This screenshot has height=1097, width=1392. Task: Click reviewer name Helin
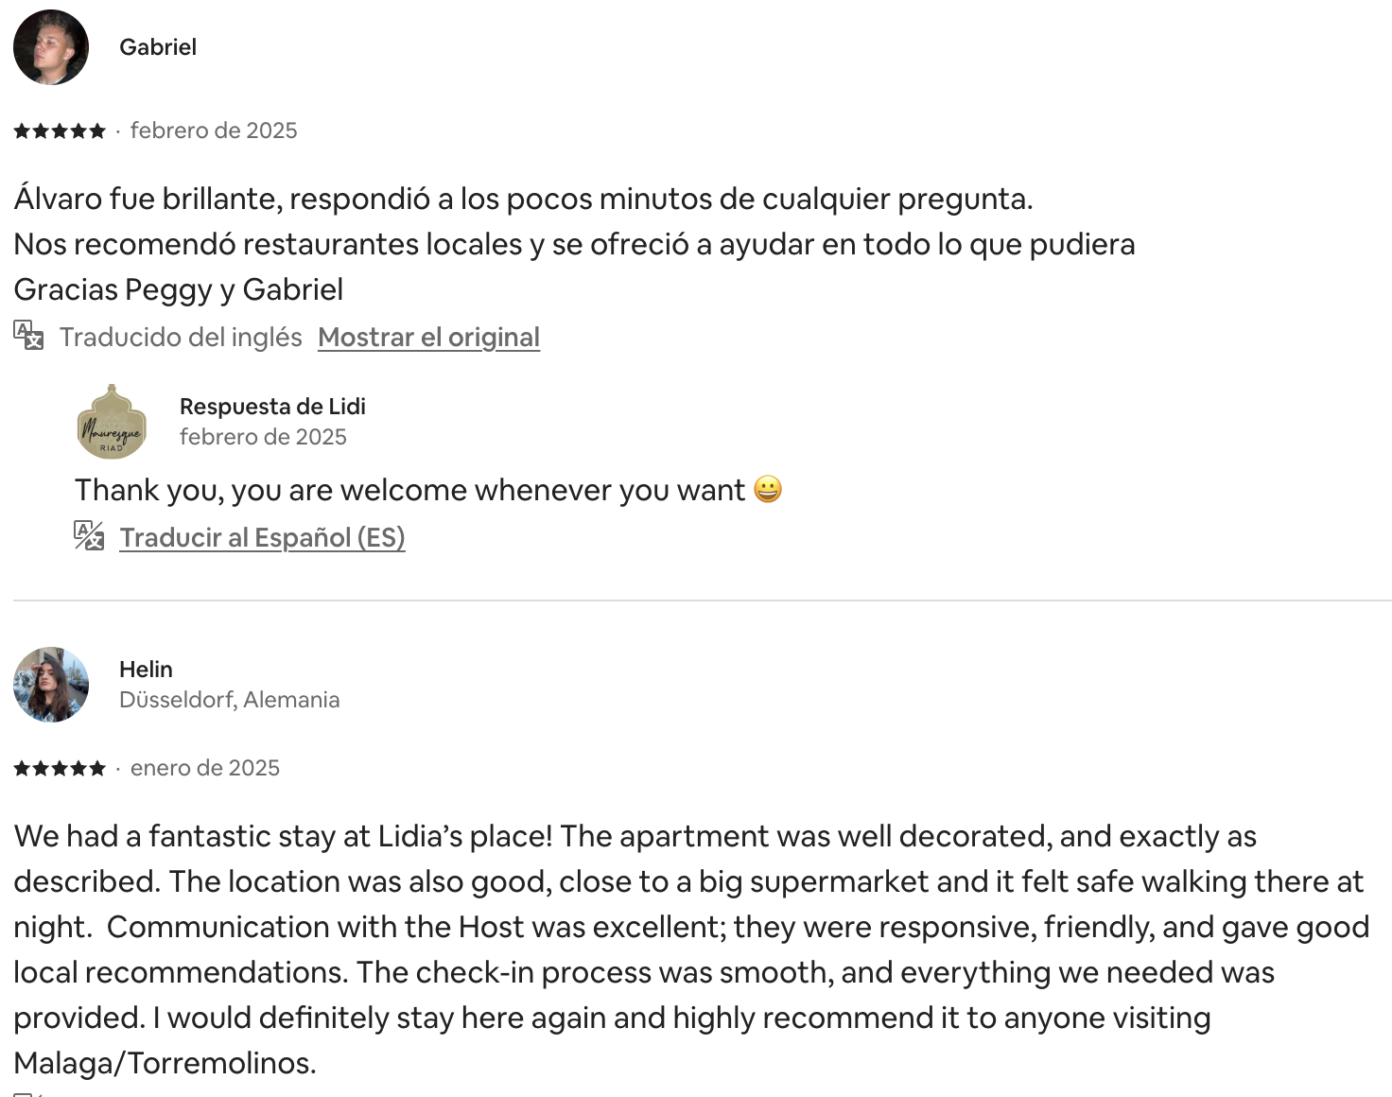[146, 670]
